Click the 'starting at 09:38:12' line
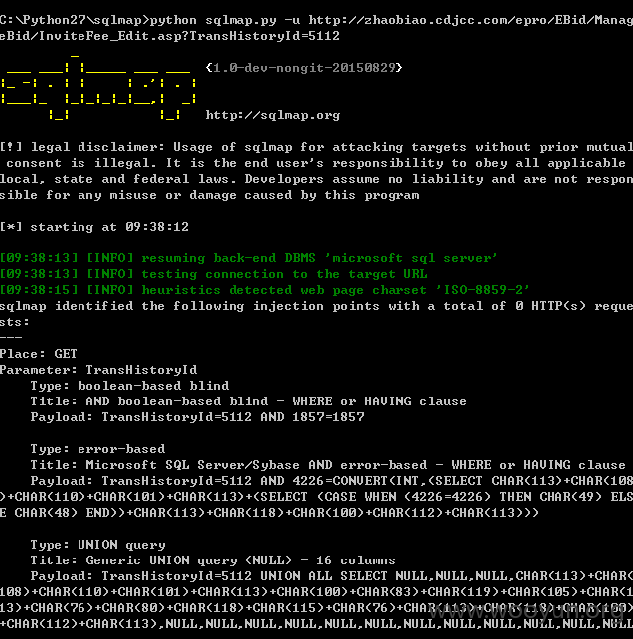The width and height of the screenshot is (633, 639). 94,227
